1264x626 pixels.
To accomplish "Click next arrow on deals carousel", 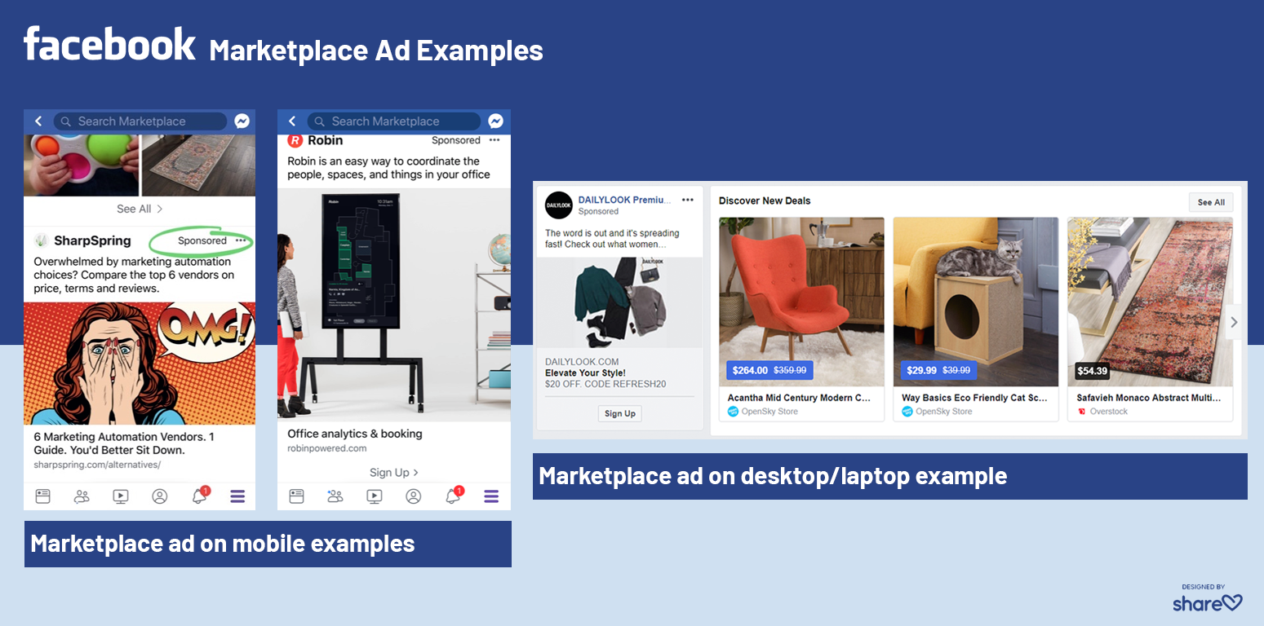I will (x=1234, y=322).
